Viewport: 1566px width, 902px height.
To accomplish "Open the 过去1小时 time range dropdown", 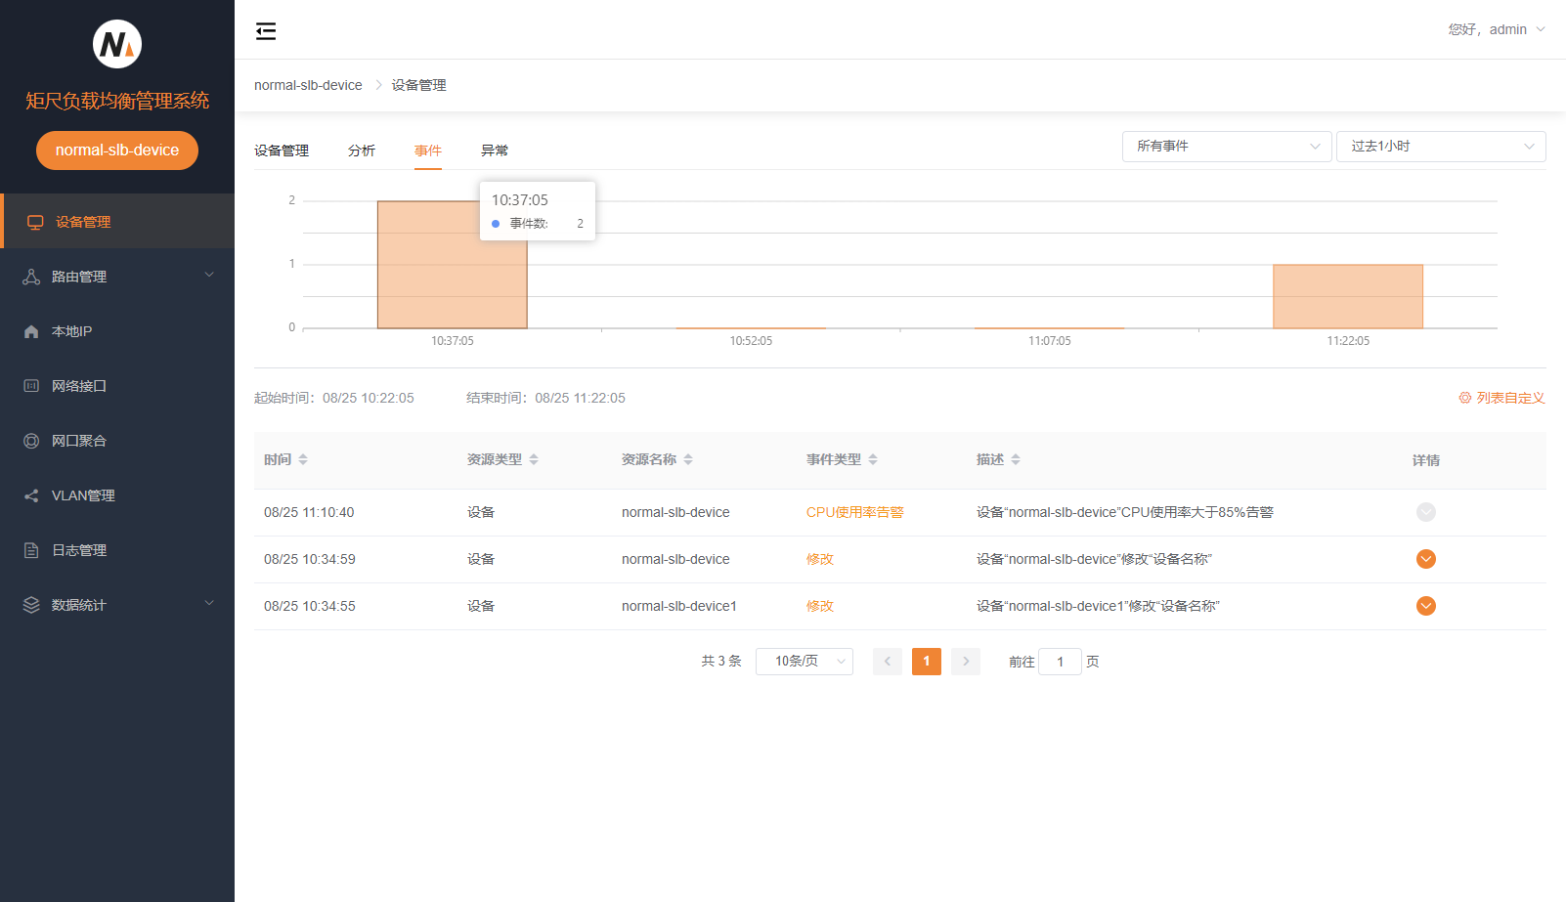I will pyautogui.click(x=1440, y=147).
